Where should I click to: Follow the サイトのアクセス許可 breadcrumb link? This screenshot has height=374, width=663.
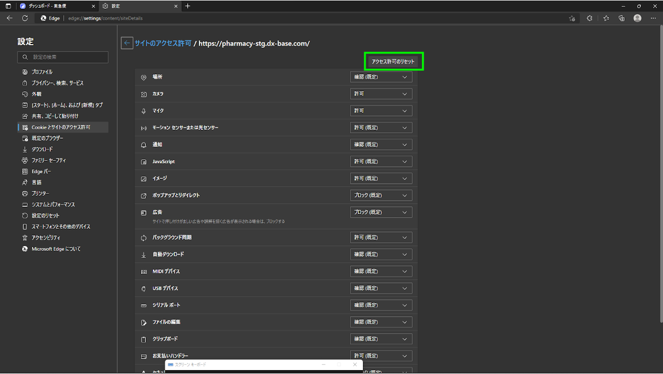coord(163,43)
